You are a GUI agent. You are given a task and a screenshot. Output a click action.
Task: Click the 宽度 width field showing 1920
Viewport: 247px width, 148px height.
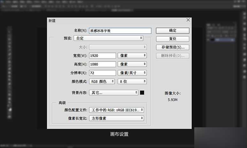(x=102, y=56)
